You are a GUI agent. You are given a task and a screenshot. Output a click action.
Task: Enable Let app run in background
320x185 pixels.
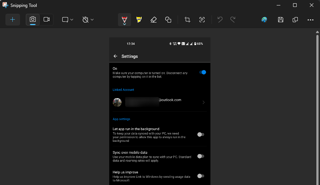click(x=201, y=134)
